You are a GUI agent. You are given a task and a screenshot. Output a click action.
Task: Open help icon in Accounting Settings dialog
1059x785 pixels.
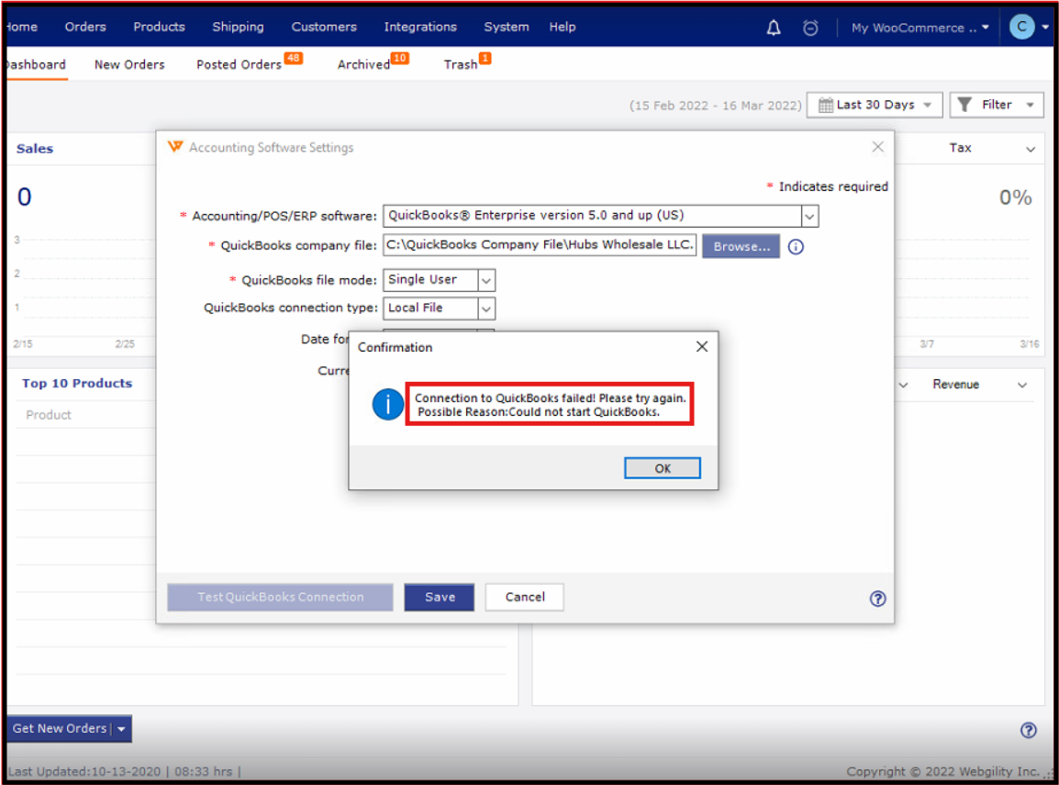tap(877, 599)
